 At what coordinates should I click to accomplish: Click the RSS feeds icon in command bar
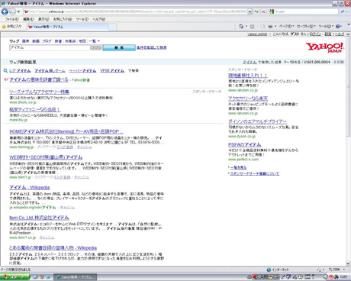253,27
